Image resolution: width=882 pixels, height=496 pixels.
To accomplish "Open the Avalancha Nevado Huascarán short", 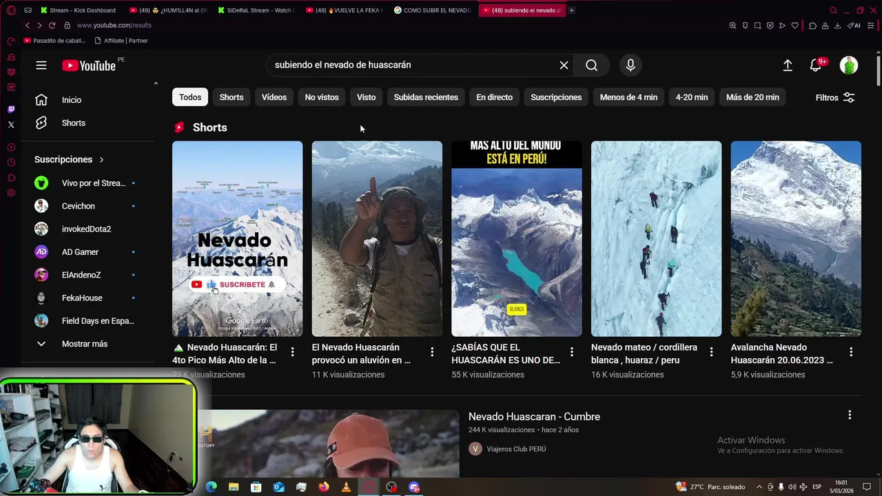I will (x=796, y=238).
